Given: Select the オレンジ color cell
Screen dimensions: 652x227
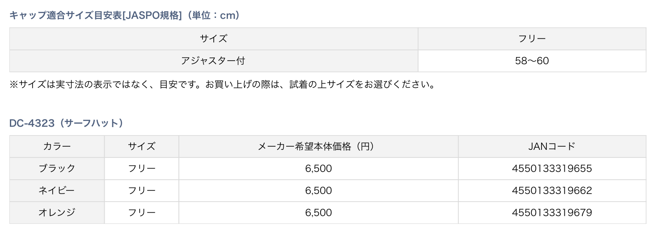Looking at the screenshot, I should (x=57, y=213).
